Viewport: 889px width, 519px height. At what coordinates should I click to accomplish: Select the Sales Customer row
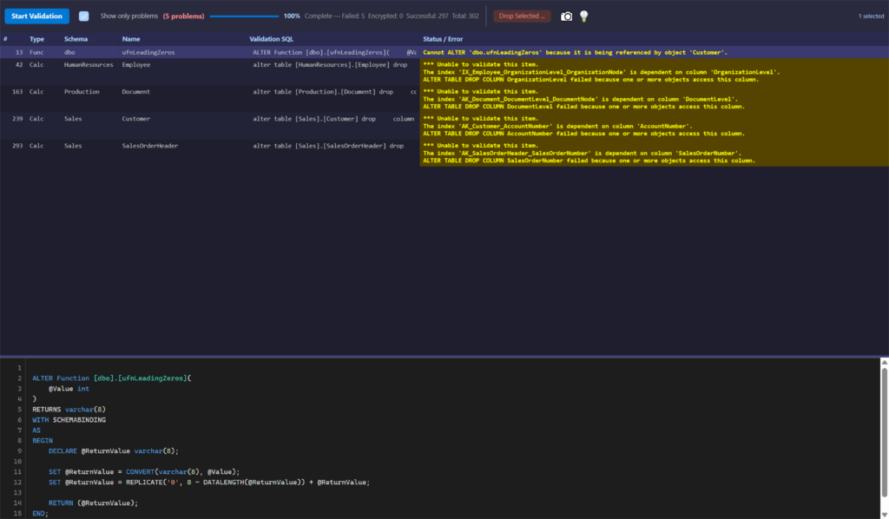pos(444,126)
